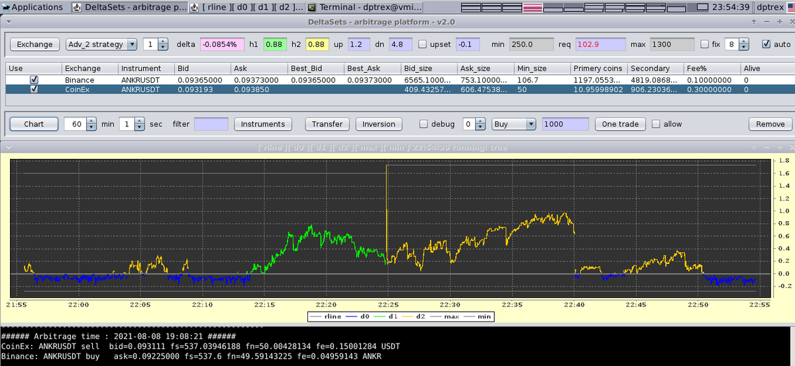Click the Ask column header
The height and width of the screenshot is (366, 795).
(x=260, y=68)
